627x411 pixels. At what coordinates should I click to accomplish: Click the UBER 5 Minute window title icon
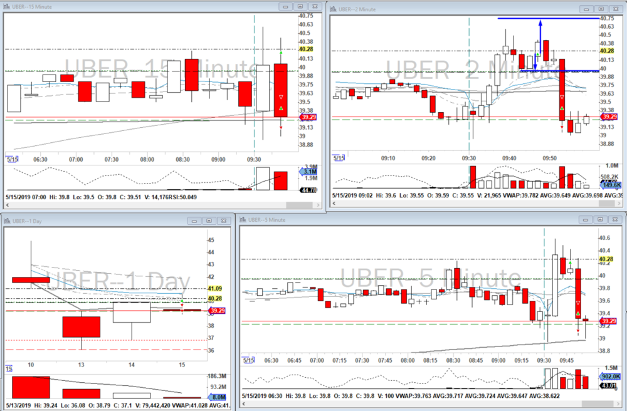pos(243,220)
